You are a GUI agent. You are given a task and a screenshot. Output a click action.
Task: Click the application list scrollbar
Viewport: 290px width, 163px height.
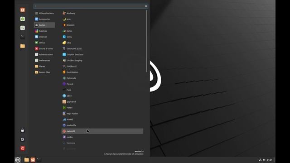(x=147, y=41)
